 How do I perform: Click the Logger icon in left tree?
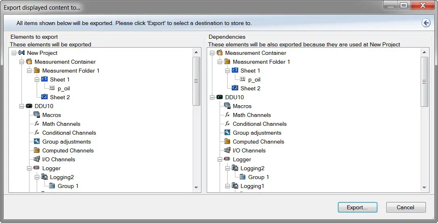coord(37,168)
